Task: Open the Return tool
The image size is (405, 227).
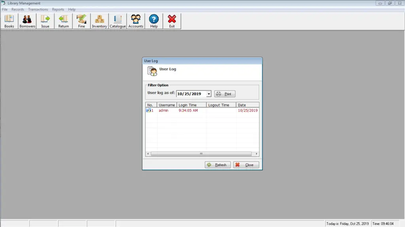Action: click(x=63, y=20)
